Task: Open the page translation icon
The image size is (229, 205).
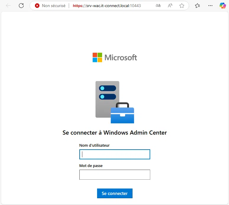Action: 158,6
